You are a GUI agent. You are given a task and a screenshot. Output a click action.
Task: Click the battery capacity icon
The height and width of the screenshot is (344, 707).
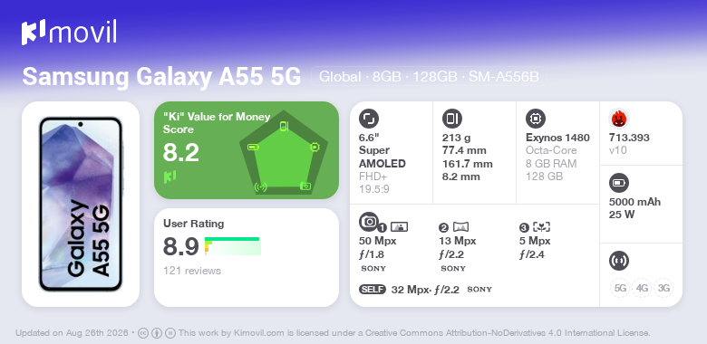618,183
